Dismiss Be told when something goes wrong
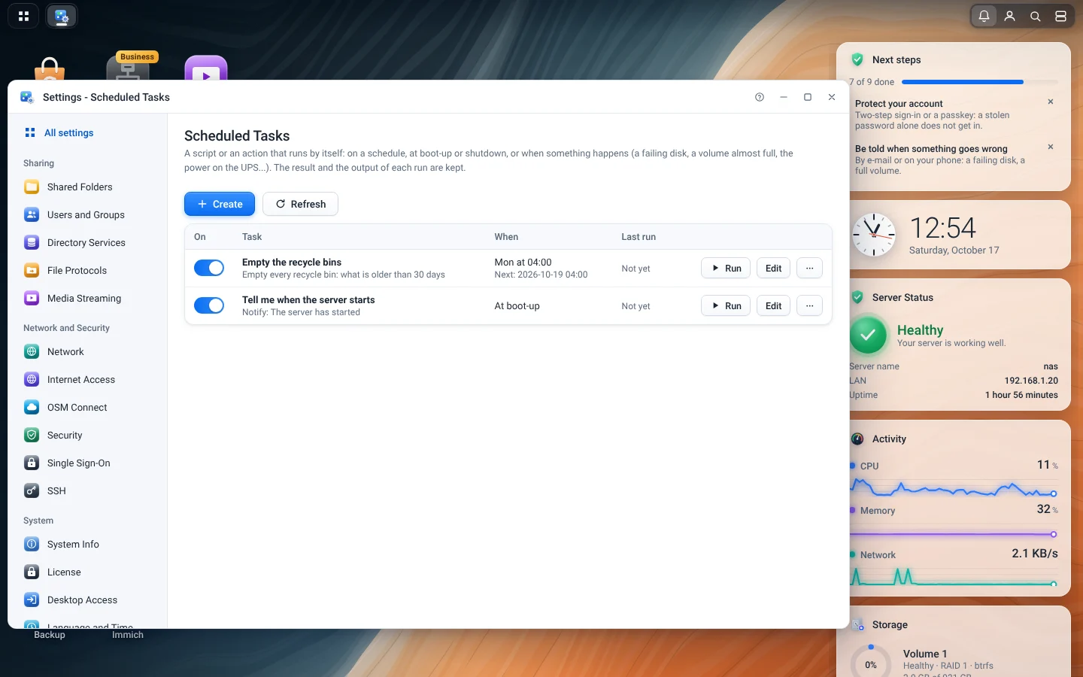 coord(1051,147)
